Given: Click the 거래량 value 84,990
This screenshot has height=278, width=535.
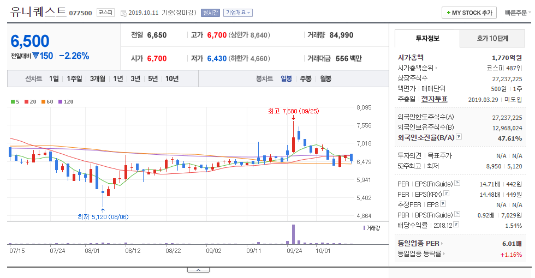Looking at the screenshot, I should (x=341, y=35).
